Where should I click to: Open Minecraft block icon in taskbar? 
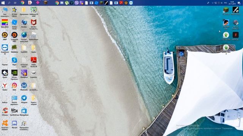[101, 3]
